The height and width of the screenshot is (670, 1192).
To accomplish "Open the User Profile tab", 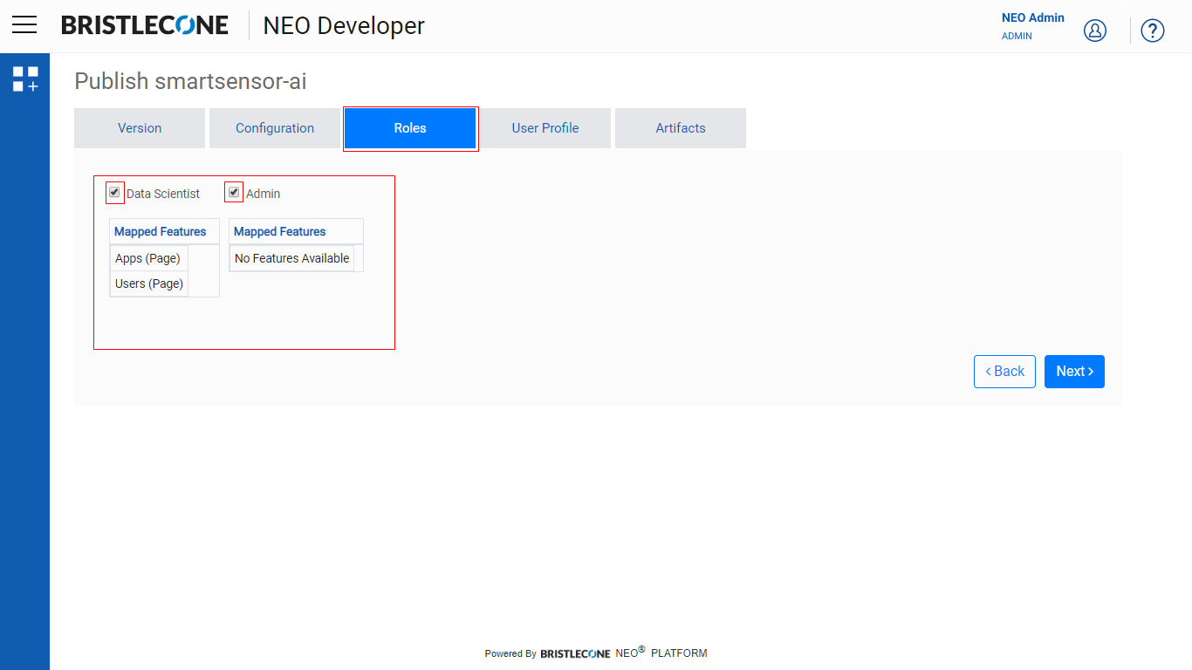I will (x=545, y=128).
